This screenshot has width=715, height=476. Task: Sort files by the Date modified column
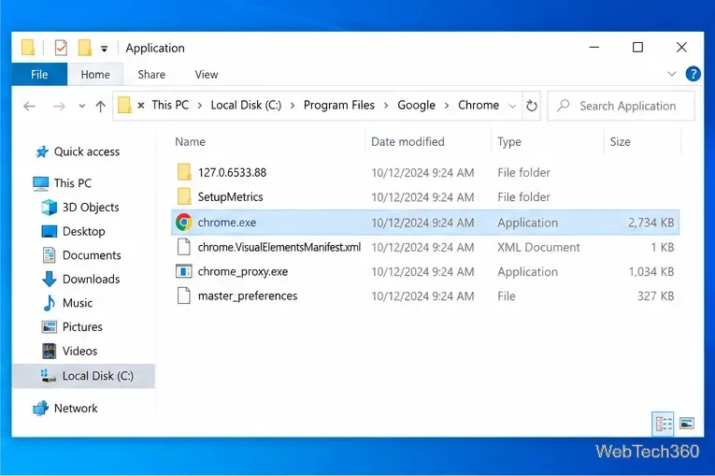pyautogui.click(x=408, y=142)
